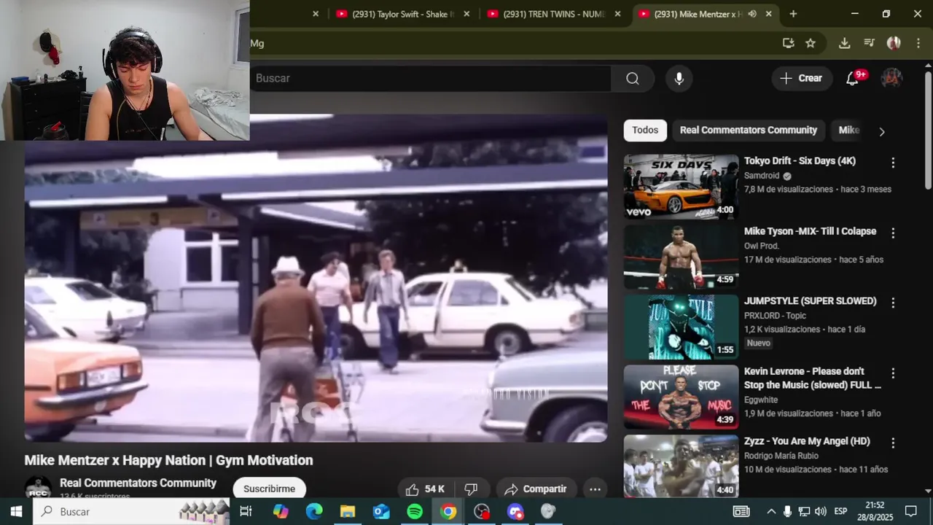Open Zyzz - You Are My Angel (HD) title

[807, 441]
